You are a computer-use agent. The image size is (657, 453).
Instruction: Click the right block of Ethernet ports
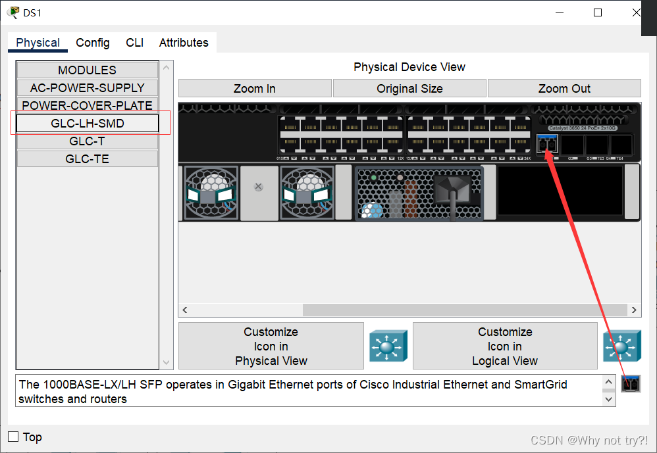(469, 135)
